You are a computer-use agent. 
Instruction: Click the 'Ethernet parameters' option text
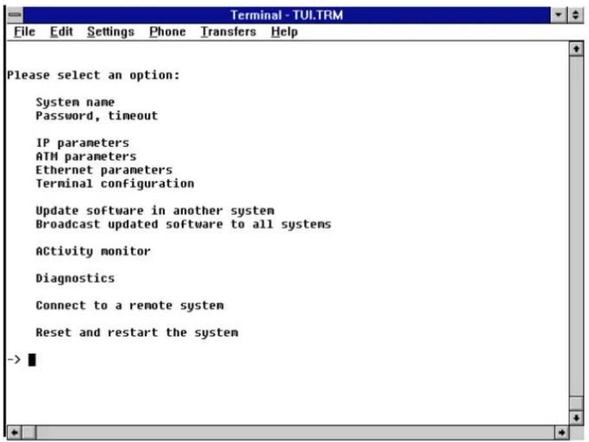point(104,170)
